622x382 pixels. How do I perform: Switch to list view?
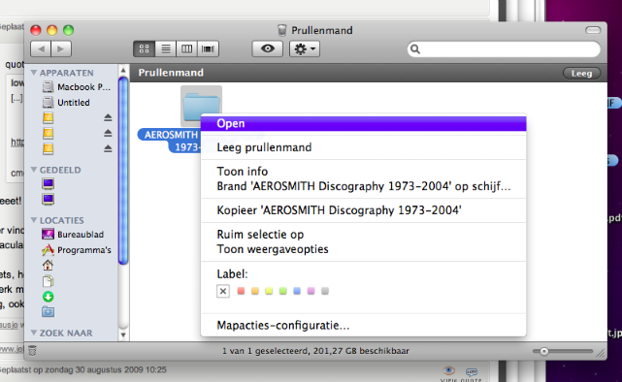(165, 49)
